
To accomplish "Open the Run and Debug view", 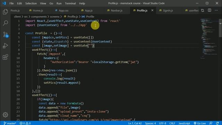I will point(5,45).
